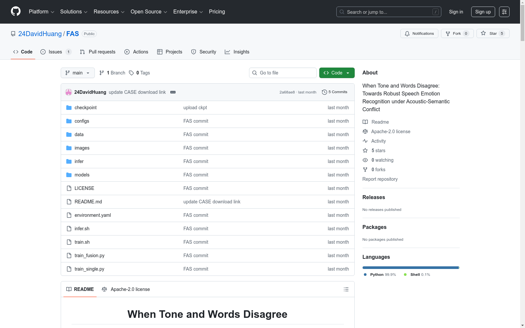
Task: Click the scale icon beside Apache-2.0 license
Action: pos(365,132)
